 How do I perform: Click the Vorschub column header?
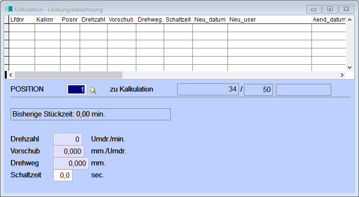pyautogui.click(x=121, y=20)
